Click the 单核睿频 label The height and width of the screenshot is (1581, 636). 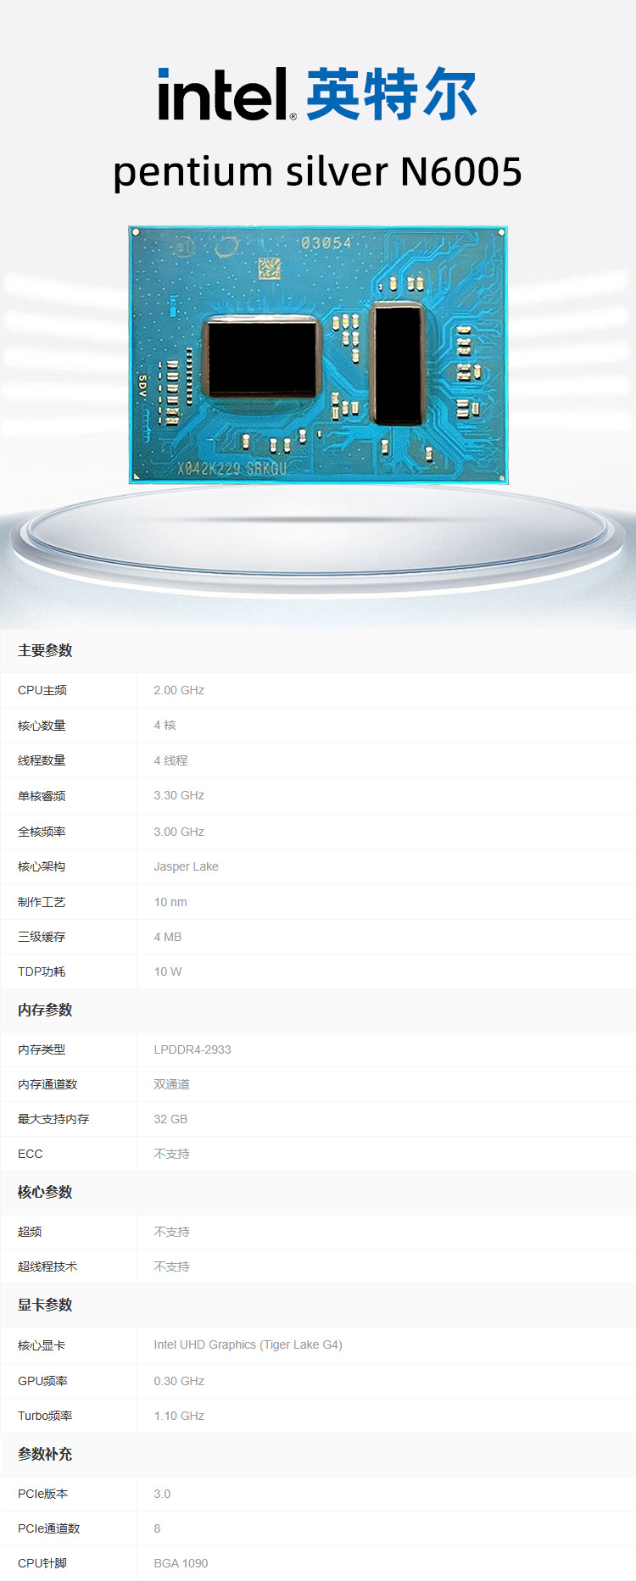click(42, 796)
